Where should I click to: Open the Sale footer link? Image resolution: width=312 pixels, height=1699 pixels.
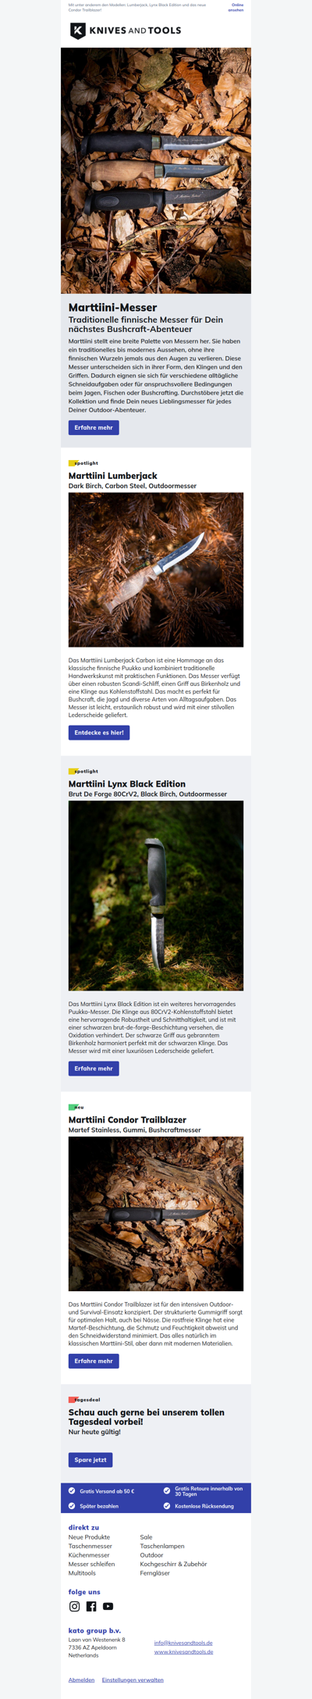point(146,1537)
